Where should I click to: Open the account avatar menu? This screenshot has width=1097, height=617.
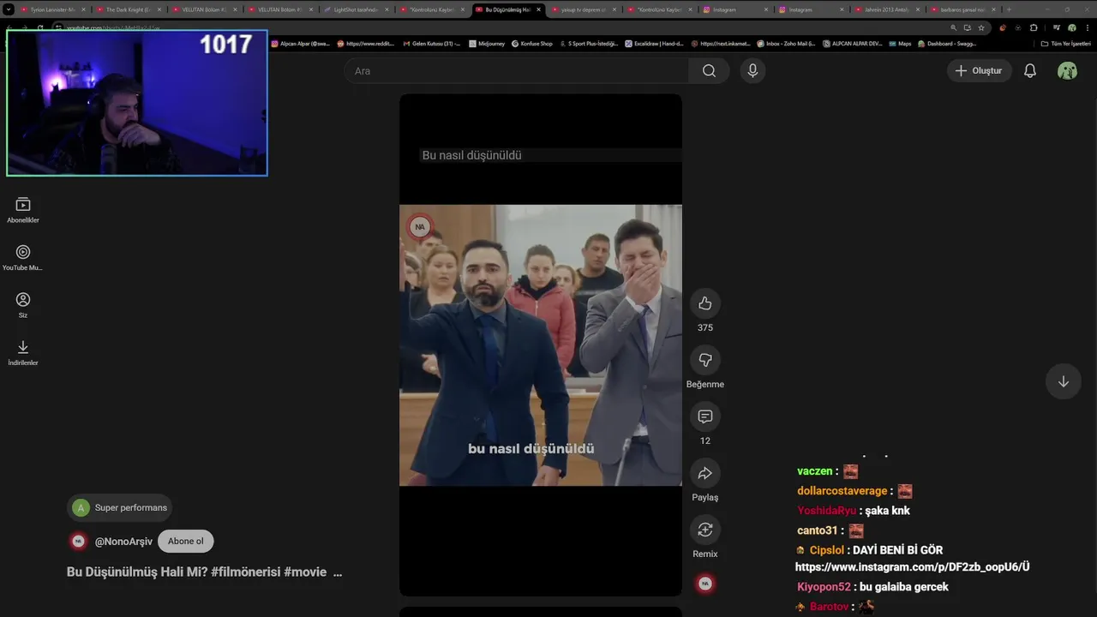point(1067,71)
